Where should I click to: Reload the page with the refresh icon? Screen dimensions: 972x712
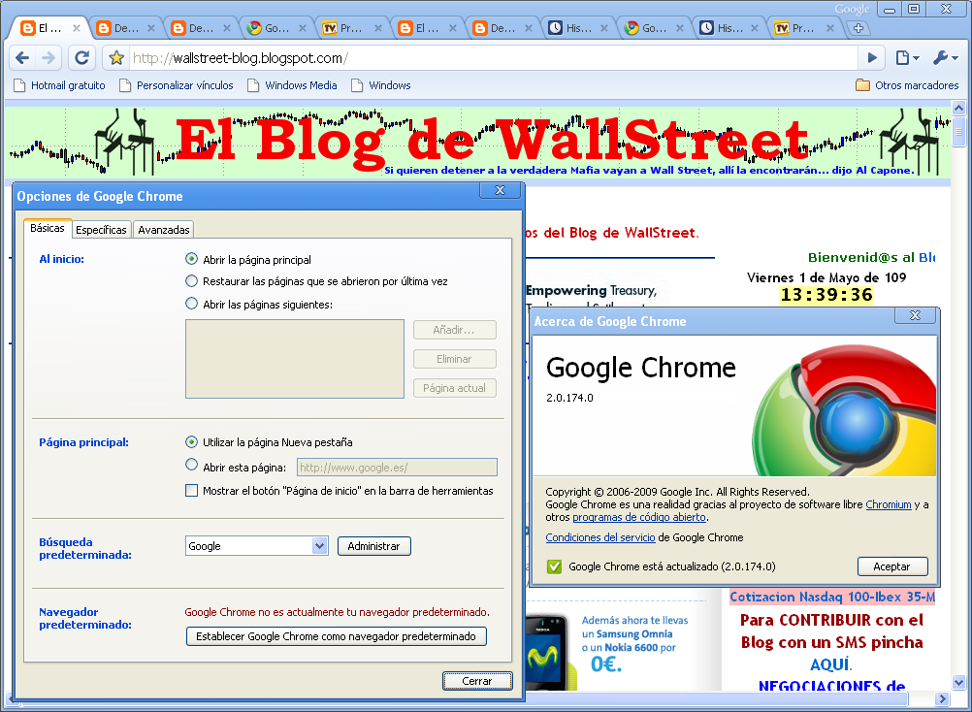[81, 58]
